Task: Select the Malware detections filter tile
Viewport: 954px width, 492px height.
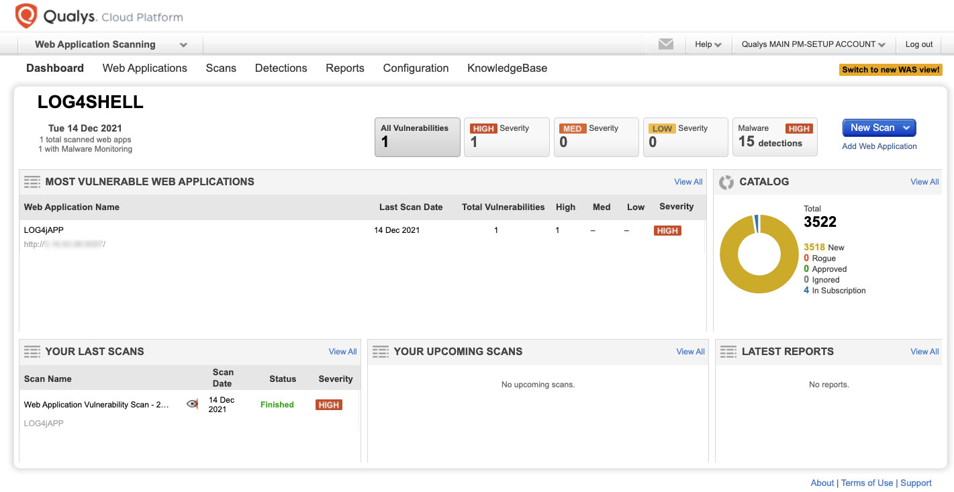Action: (774, 137)
